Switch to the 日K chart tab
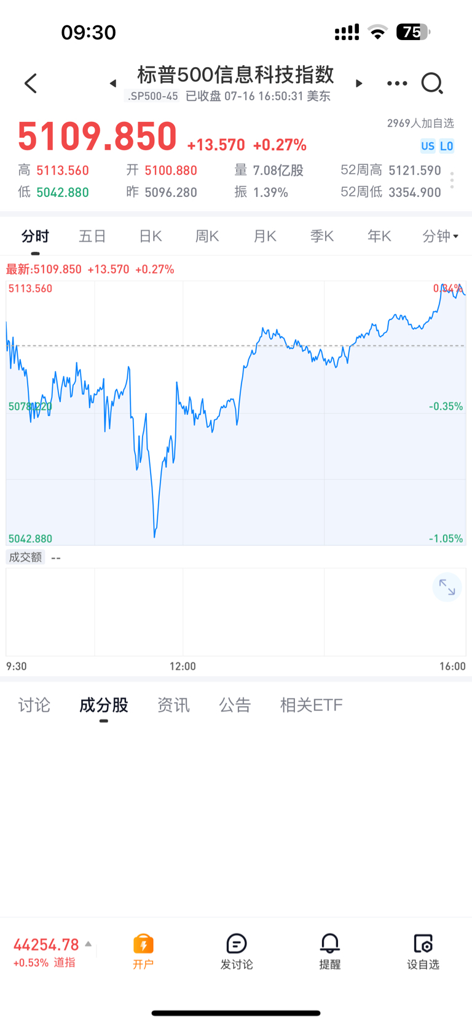This screenshot has width=472, height=1025. pyautogui.click(x=150, y=236)
